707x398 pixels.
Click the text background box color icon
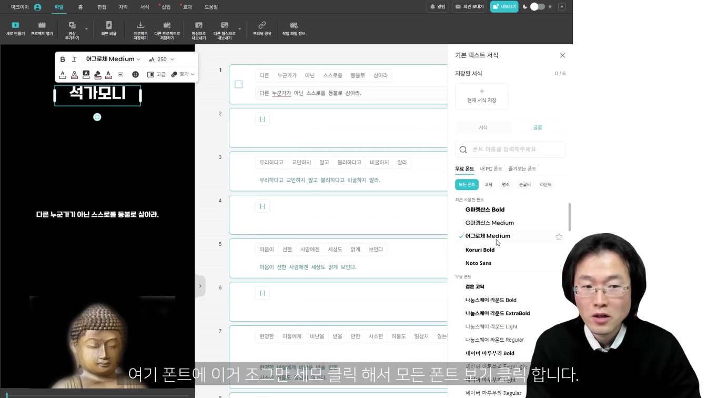[86, 75]
